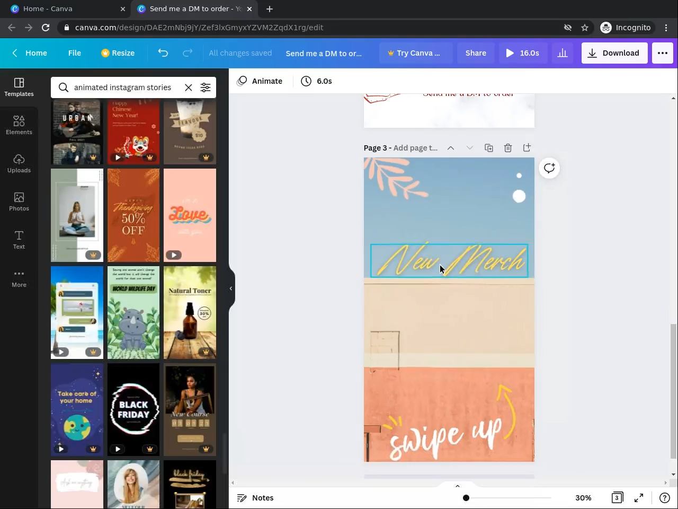This screenshot has width=678, height=509.
Task: Click the search magnifier icon
Action: [64, 87]
